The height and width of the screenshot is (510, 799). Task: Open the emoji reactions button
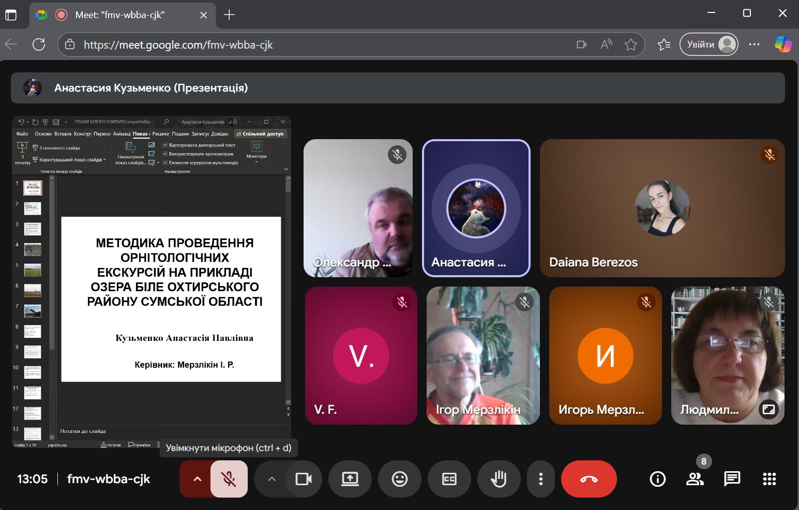[x=399, y=479]
